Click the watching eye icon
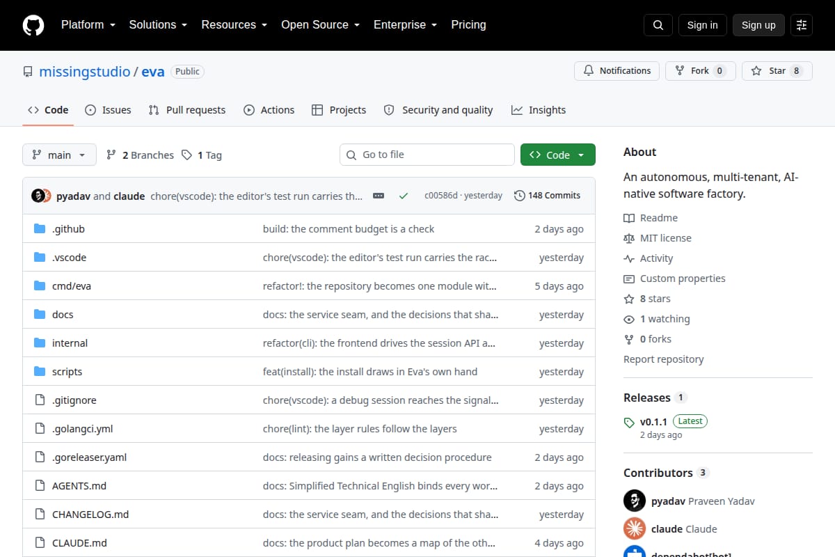 pyautogui.click(x=629, y=319)
